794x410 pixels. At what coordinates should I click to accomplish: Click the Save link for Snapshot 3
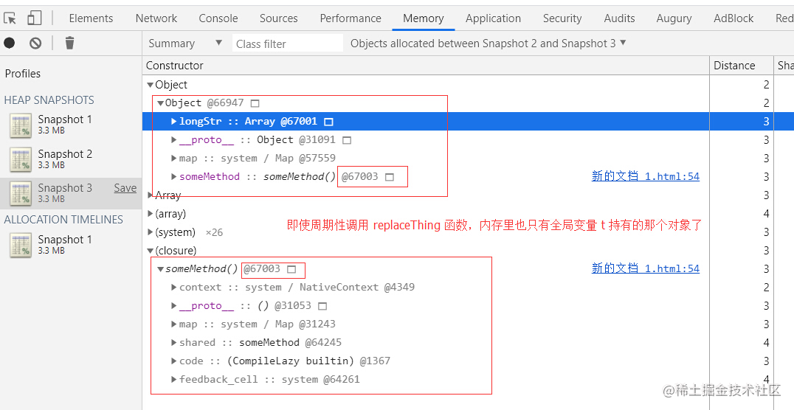(125, 188)
